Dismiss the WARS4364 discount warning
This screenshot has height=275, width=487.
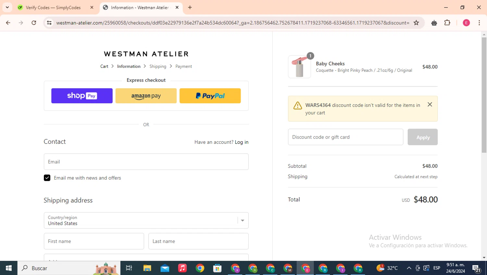tap(430, 105)
